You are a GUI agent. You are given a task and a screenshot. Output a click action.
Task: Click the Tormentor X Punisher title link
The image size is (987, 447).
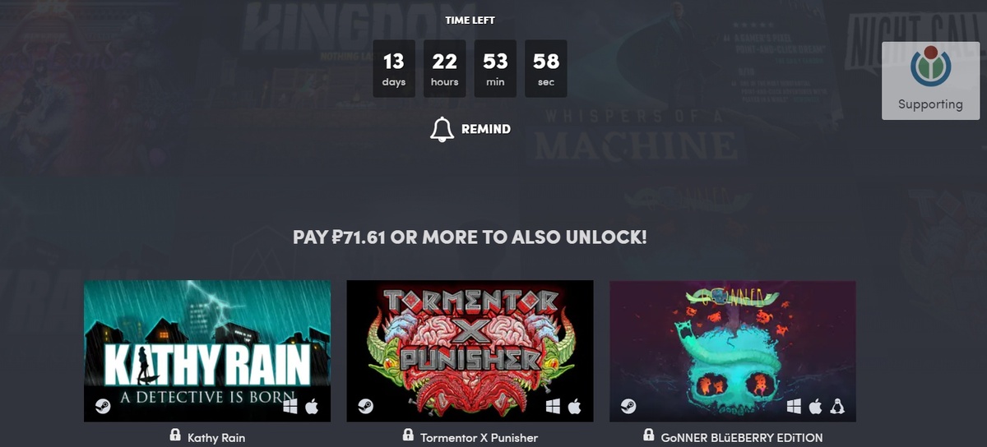479,437
